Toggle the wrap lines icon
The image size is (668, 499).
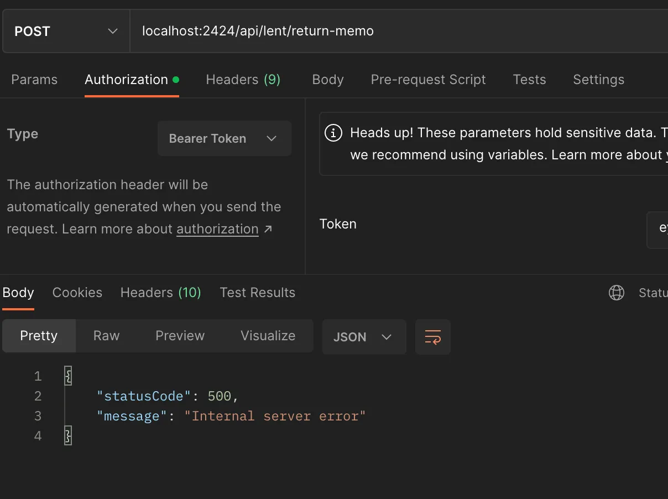[432, 337]
